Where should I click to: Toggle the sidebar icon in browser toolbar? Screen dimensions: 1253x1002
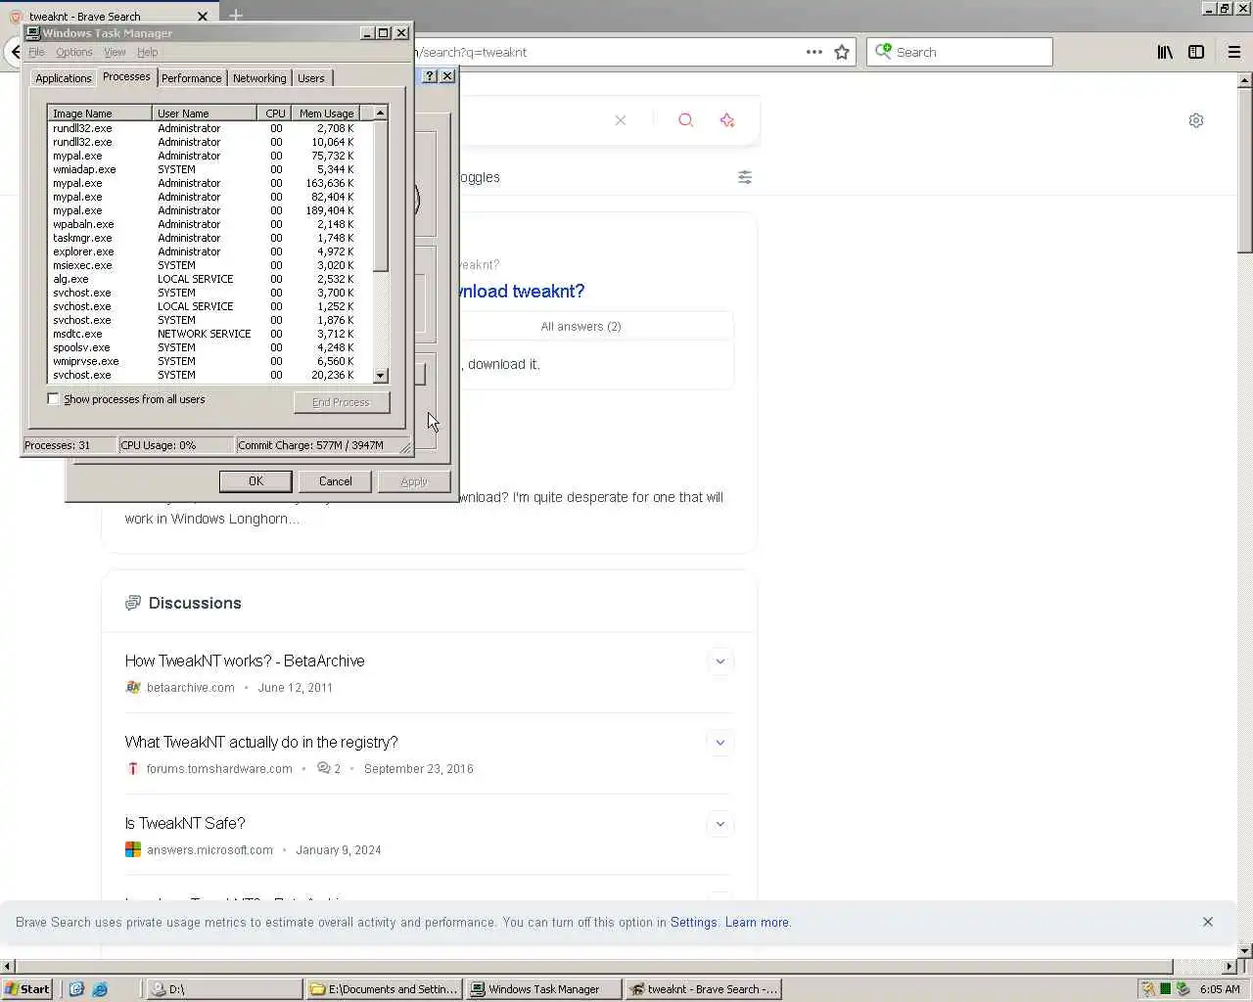[1196, 52]
